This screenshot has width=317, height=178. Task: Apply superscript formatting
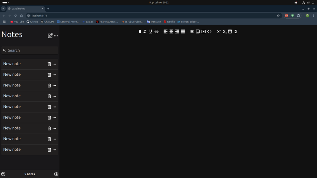point(219,32)
